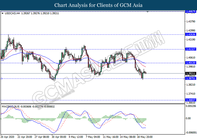Viewport: 197px width, 140px height.
Task: Click the USDCAD,H4 symbol label
Action: [x=12, y=13]
